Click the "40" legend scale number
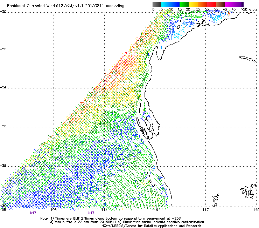 click(225, 9)
